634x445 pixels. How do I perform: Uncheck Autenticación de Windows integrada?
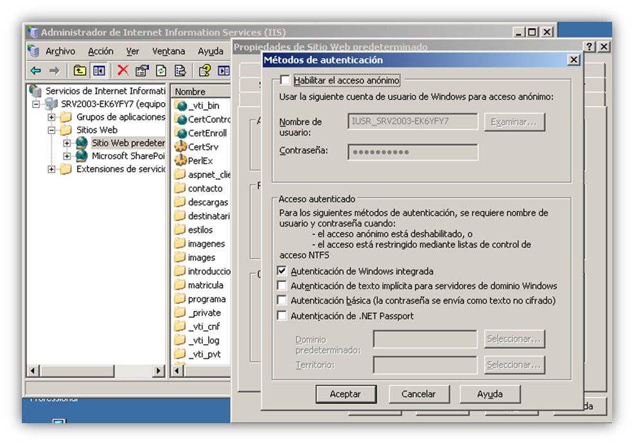tap(282, 271)
